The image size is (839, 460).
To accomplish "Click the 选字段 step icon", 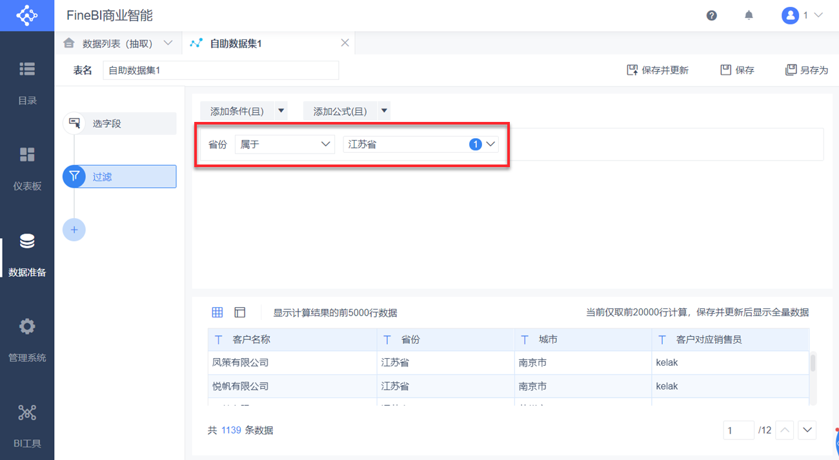I will point(74,123).
